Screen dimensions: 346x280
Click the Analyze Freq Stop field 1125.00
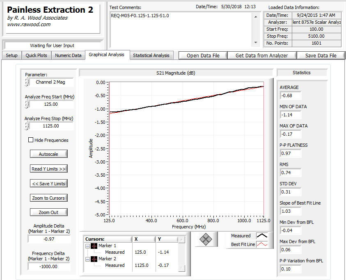(x=51, y=126)
